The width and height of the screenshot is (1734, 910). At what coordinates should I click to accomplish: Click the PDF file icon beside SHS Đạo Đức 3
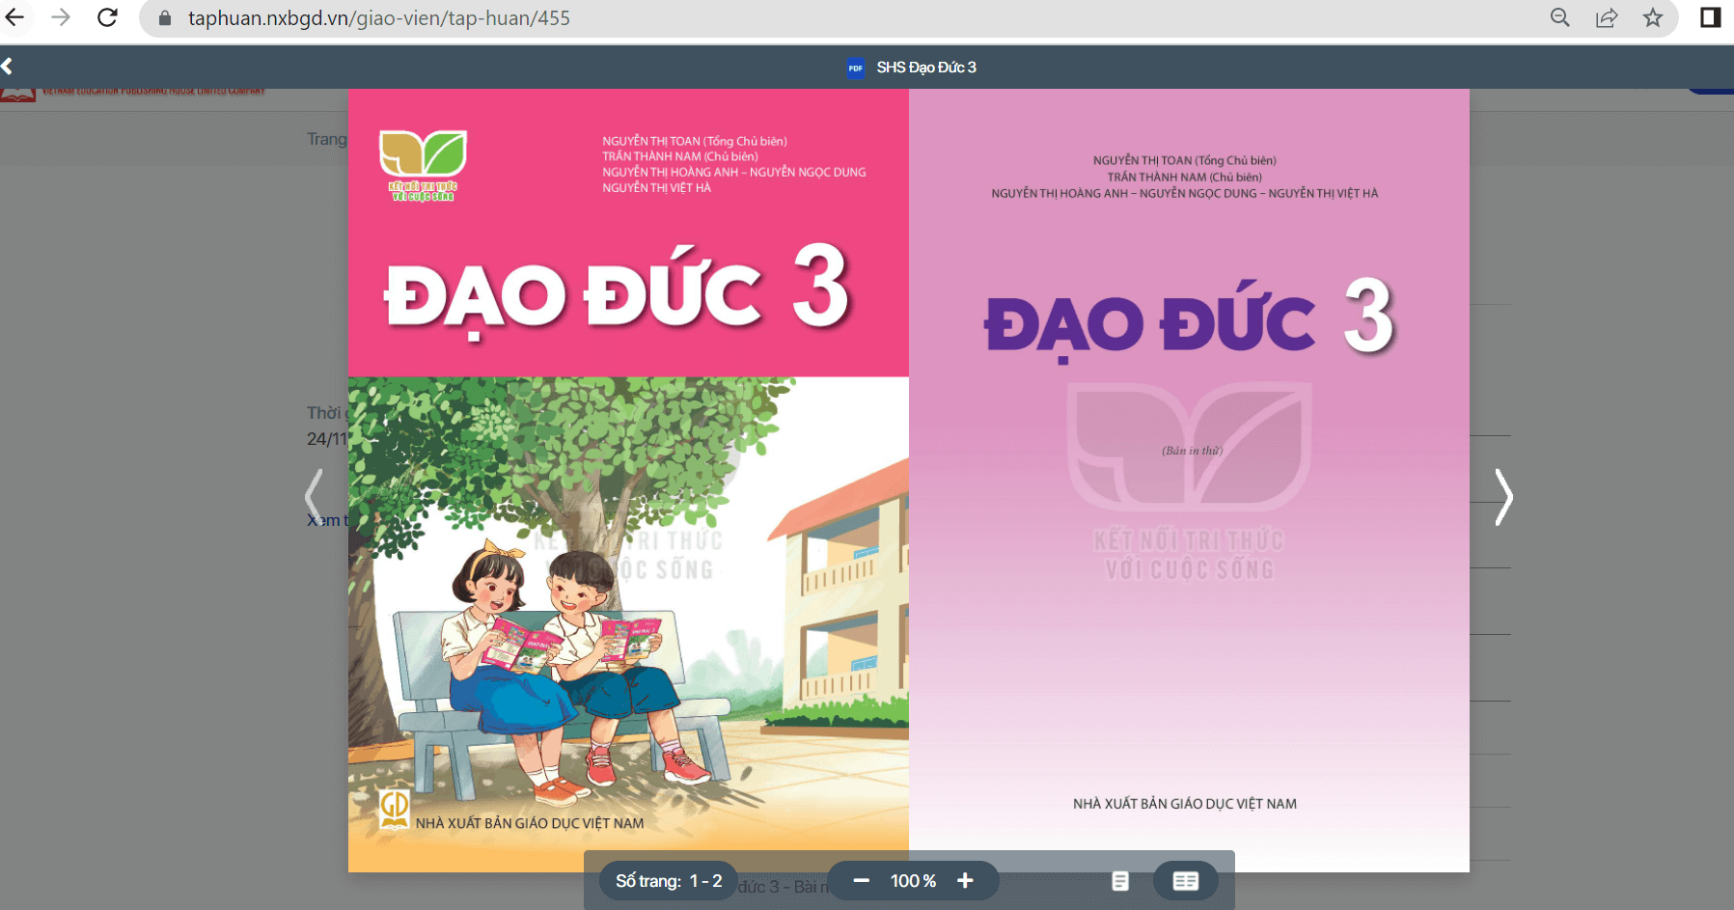(856, 68)
